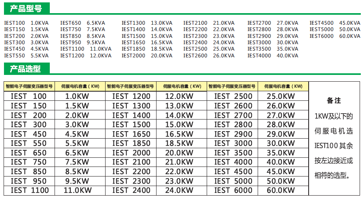Select the 40.0KVA entry in the model list
Viewport: 364px width, 200px height.
(287, 56)
